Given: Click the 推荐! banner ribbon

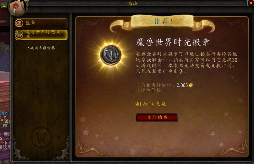Looking at the screenshot, I should coord(163,23).
